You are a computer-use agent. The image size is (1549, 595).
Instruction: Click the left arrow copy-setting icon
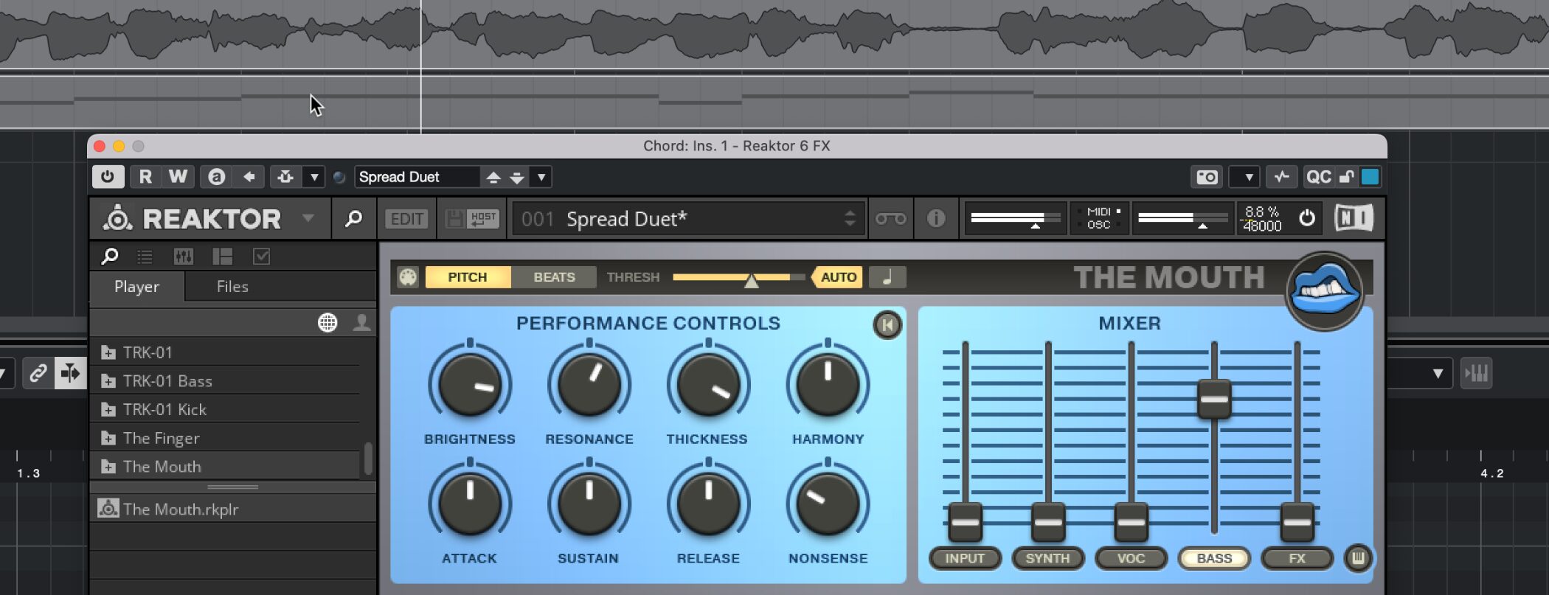pos(249,177)
